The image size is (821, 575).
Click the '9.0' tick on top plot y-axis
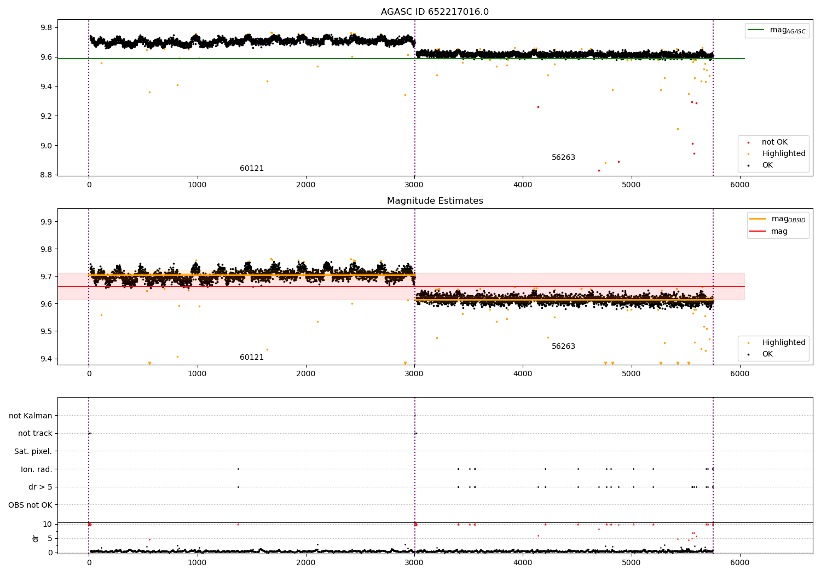tap(47, 146)
